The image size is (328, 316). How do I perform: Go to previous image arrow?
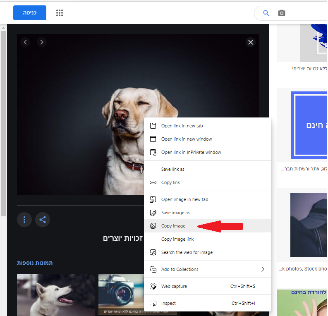pyautogui.click(x=25, y=42)
